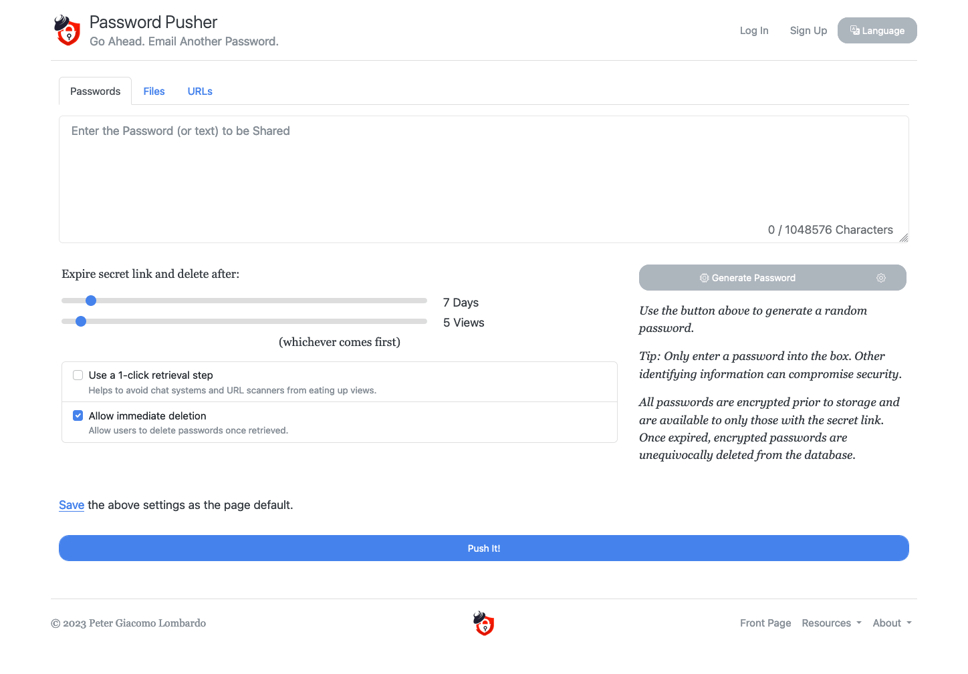Focus the password text input box
The image size is (968, 674).
click(x=484, y=179)
